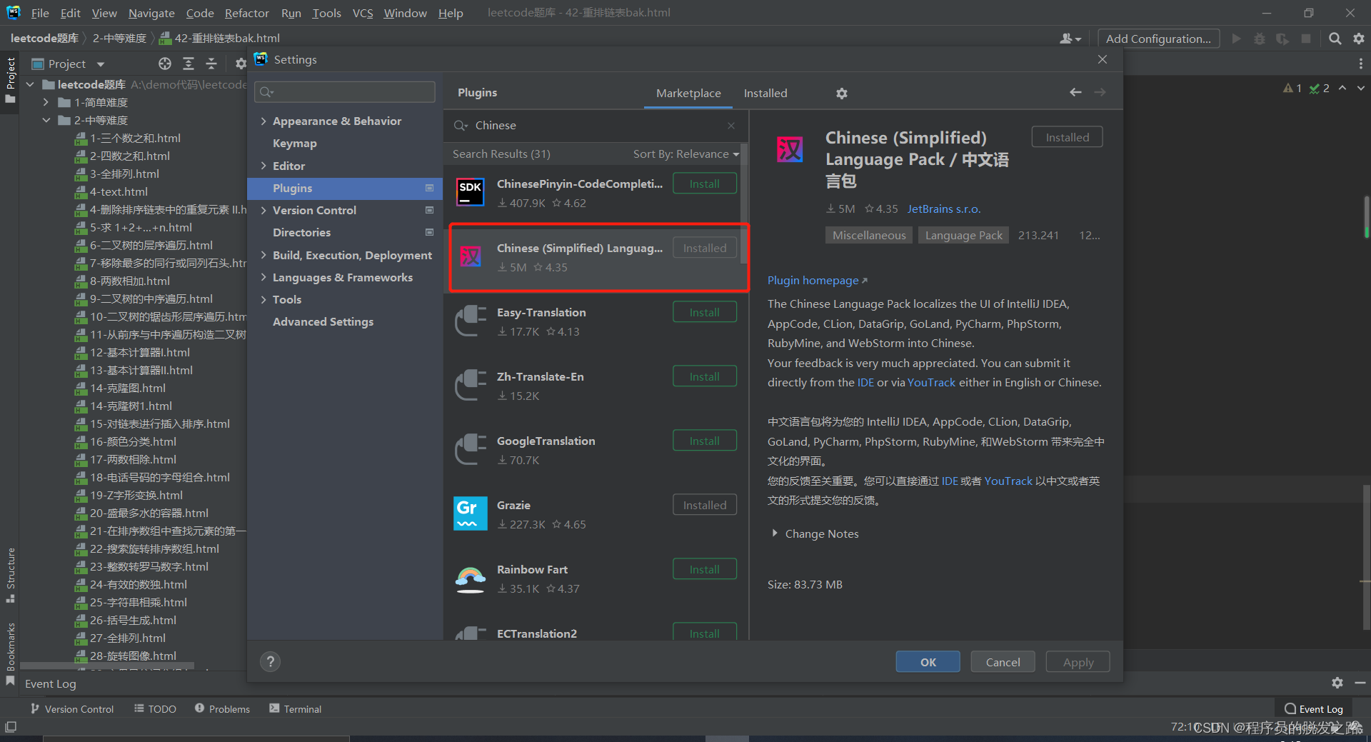This screenshot has height=742, width=1371.
Task: Click the Stop icon in the run toolbar
Action: 1306,39
